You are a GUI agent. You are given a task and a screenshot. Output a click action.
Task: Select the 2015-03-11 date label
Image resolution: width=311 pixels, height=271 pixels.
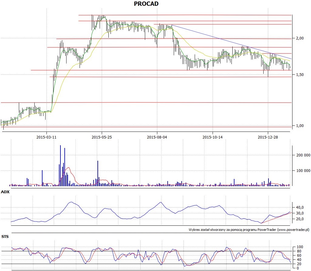(x=46, y=137)
